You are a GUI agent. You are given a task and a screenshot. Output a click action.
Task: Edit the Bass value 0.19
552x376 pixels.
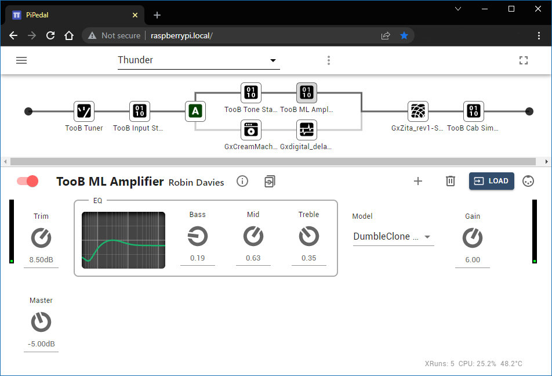198,258
